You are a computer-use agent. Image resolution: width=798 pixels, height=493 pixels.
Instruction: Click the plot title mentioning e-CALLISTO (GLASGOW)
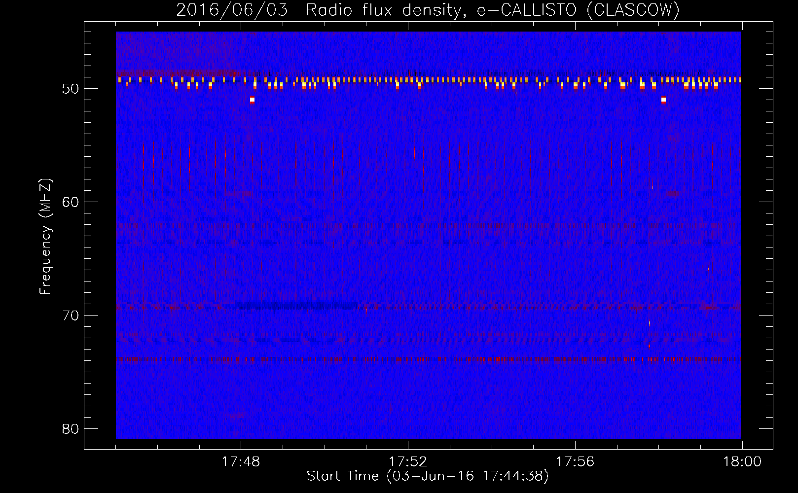pyautogui.click(x=428, y=10)
